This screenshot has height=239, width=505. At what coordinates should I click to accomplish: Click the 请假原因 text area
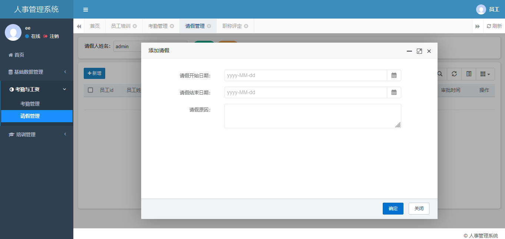point(312,116)
